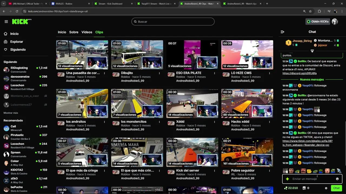
Task: Open Siguiendo in the sidebar
Action: (x=18, y=50)
